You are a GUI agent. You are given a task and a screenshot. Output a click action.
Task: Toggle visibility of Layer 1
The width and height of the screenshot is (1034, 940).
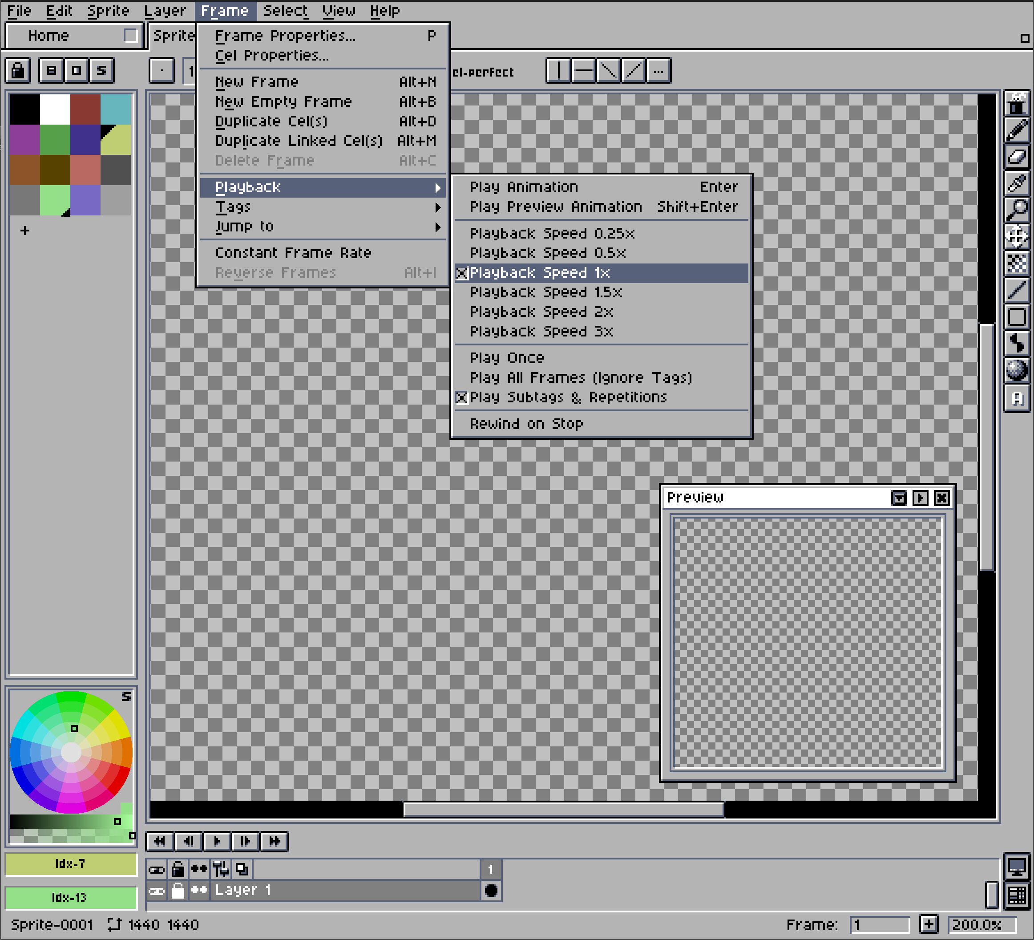(x=157, y=891)
